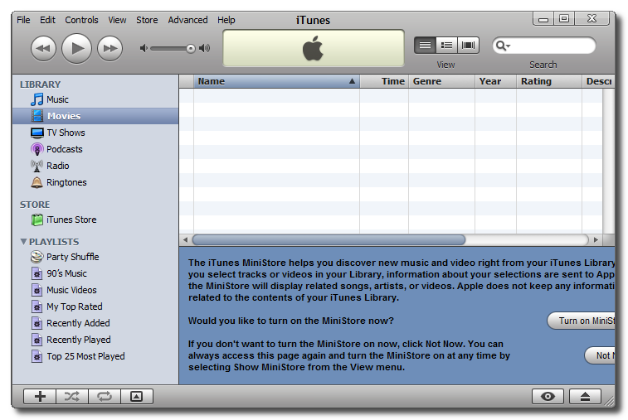Screen dimensions: 628x420
Task: Click the horizontal scrollbar thumb
Action: coord(329,240)
